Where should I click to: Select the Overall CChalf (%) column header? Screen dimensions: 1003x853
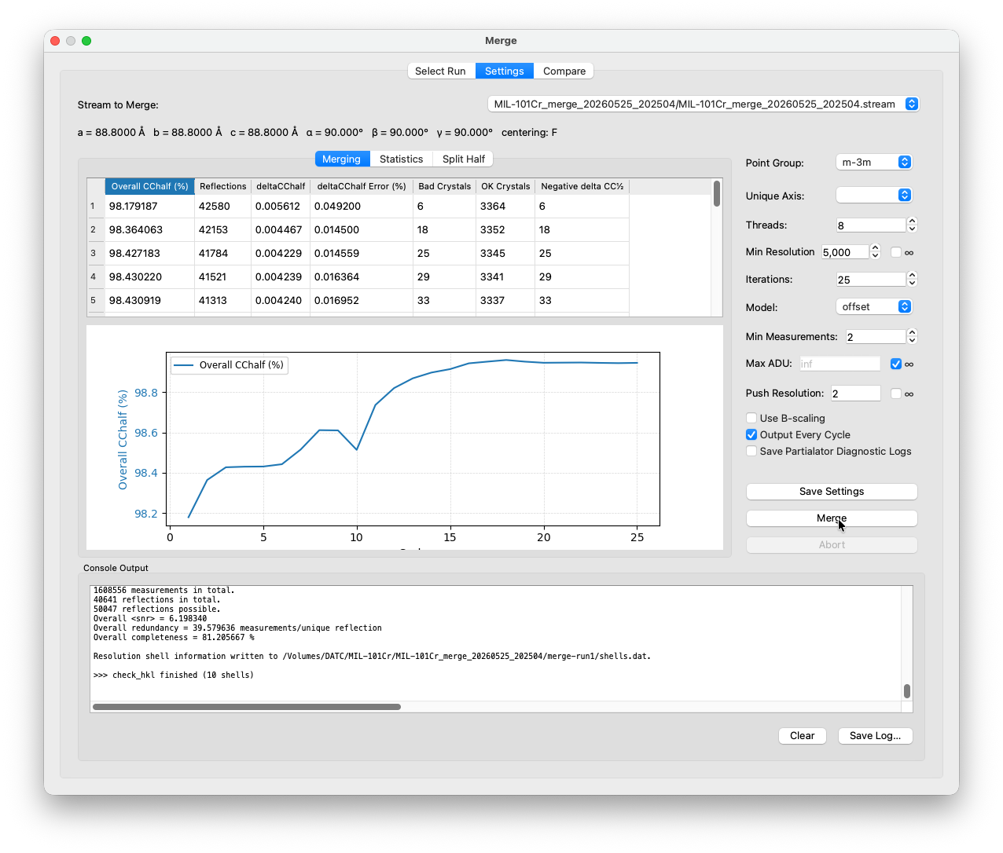149,186
